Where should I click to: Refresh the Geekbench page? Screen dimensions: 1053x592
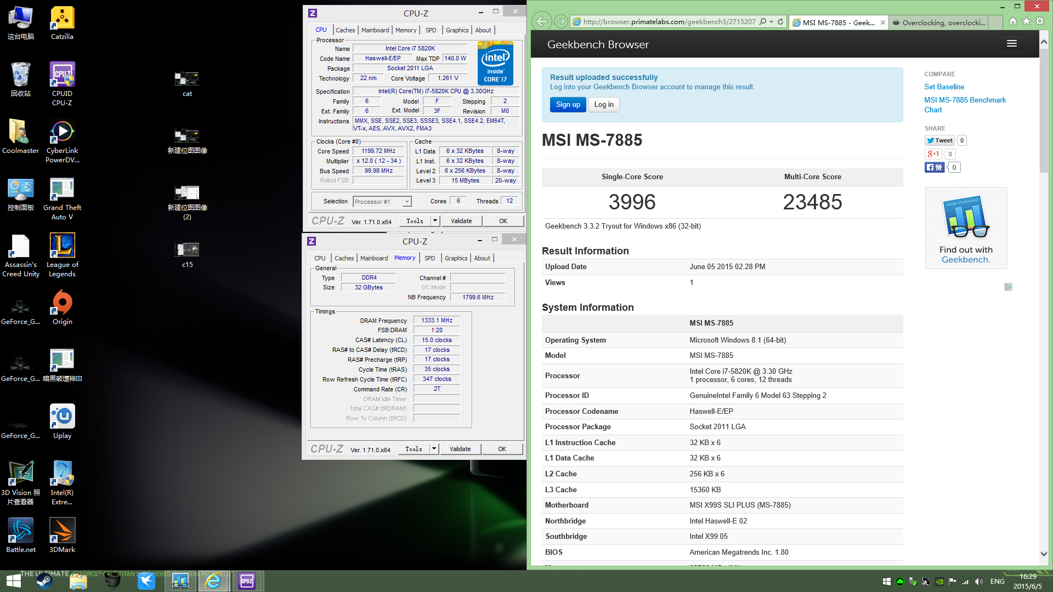point(780,22)
